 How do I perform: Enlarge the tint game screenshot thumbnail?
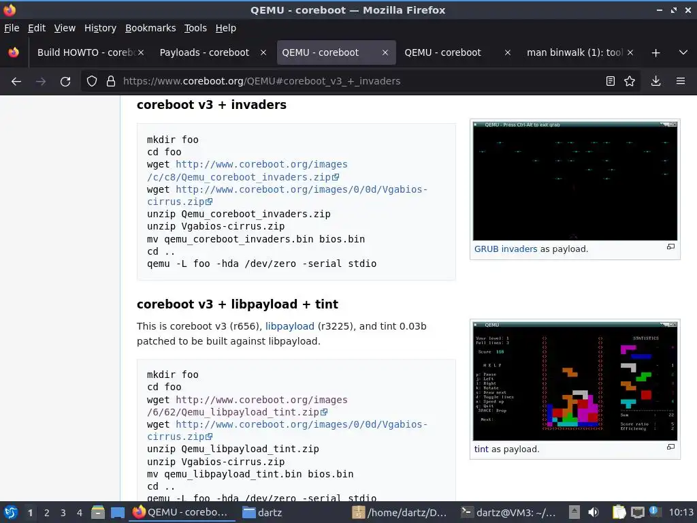click(x=574, y=381)
